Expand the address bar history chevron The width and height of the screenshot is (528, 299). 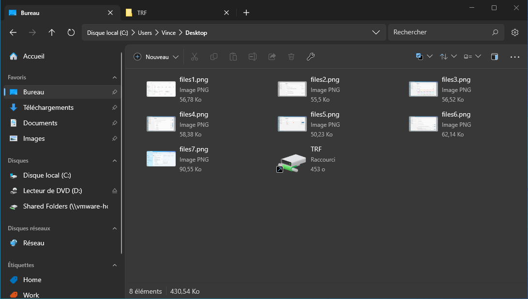376,32
